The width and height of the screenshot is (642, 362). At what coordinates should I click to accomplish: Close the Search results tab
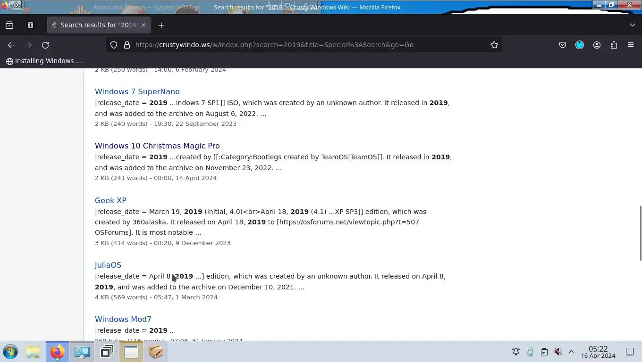[144, 25]
